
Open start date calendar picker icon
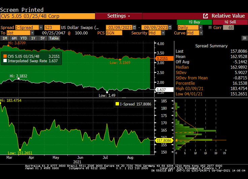(134, 27)
